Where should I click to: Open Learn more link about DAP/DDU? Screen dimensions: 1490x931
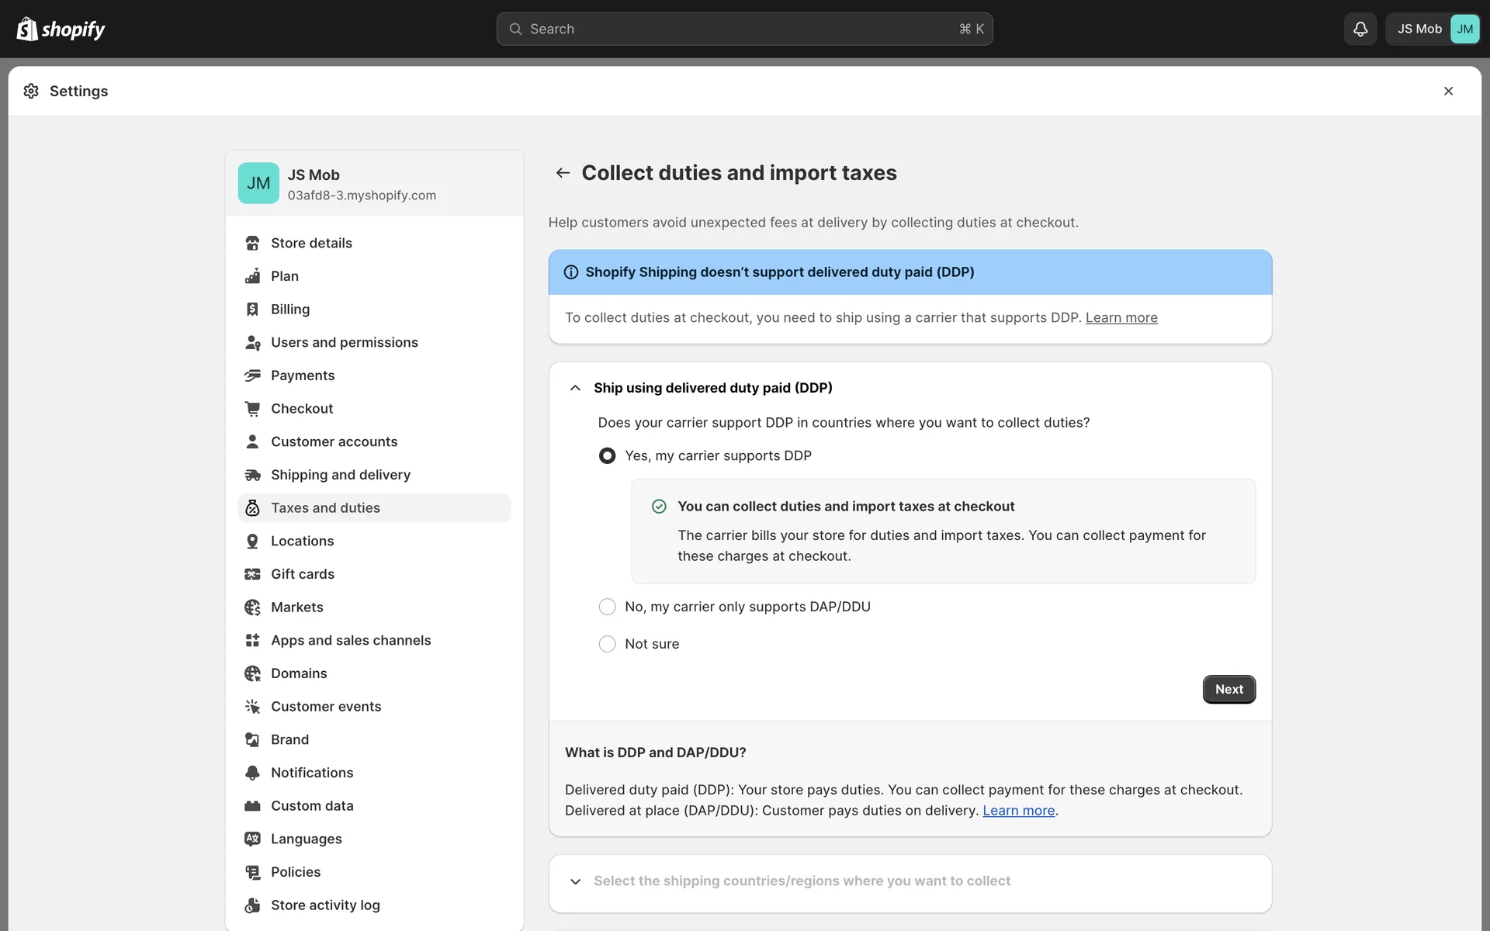point(1018,811)
